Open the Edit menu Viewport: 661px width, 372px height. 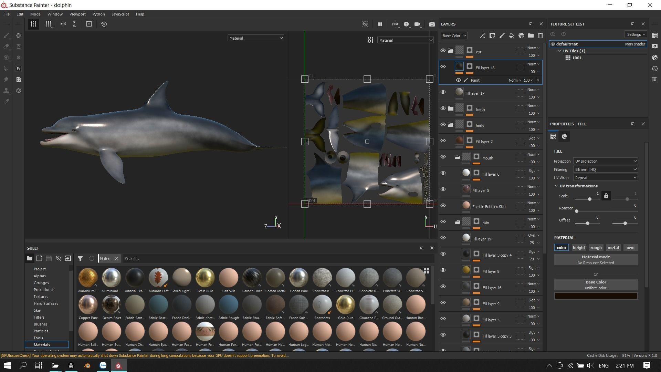click(20, 14)
